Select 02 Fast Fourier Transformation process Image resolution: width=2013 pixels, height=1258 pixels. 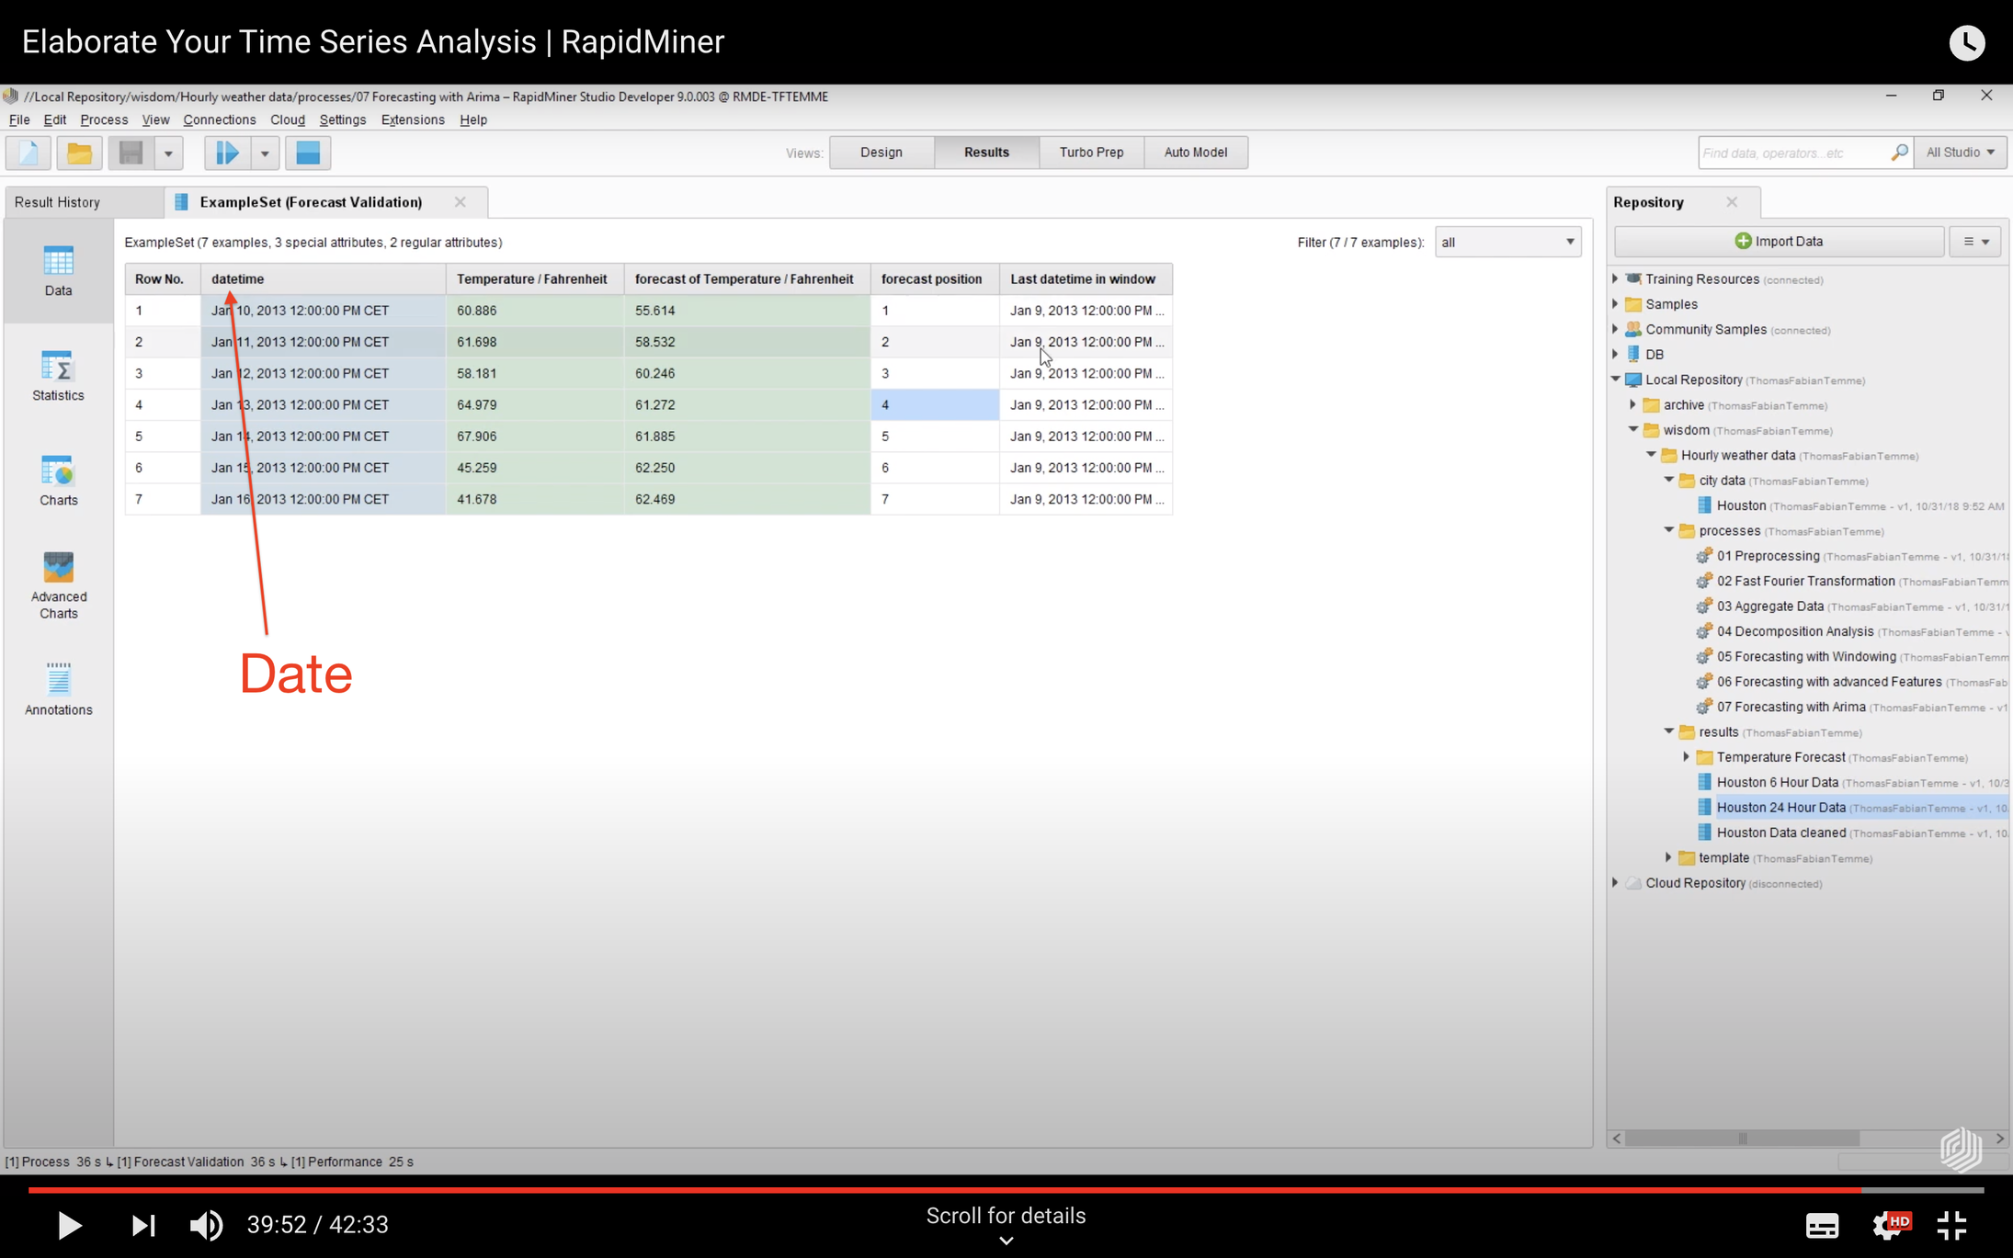[1805, 581]
